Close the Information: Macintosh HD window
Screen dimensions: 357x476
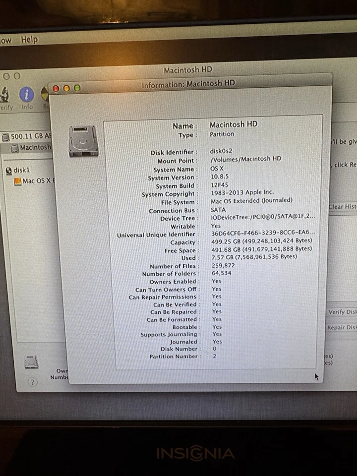pyautogui.click(x=56, y=88)
